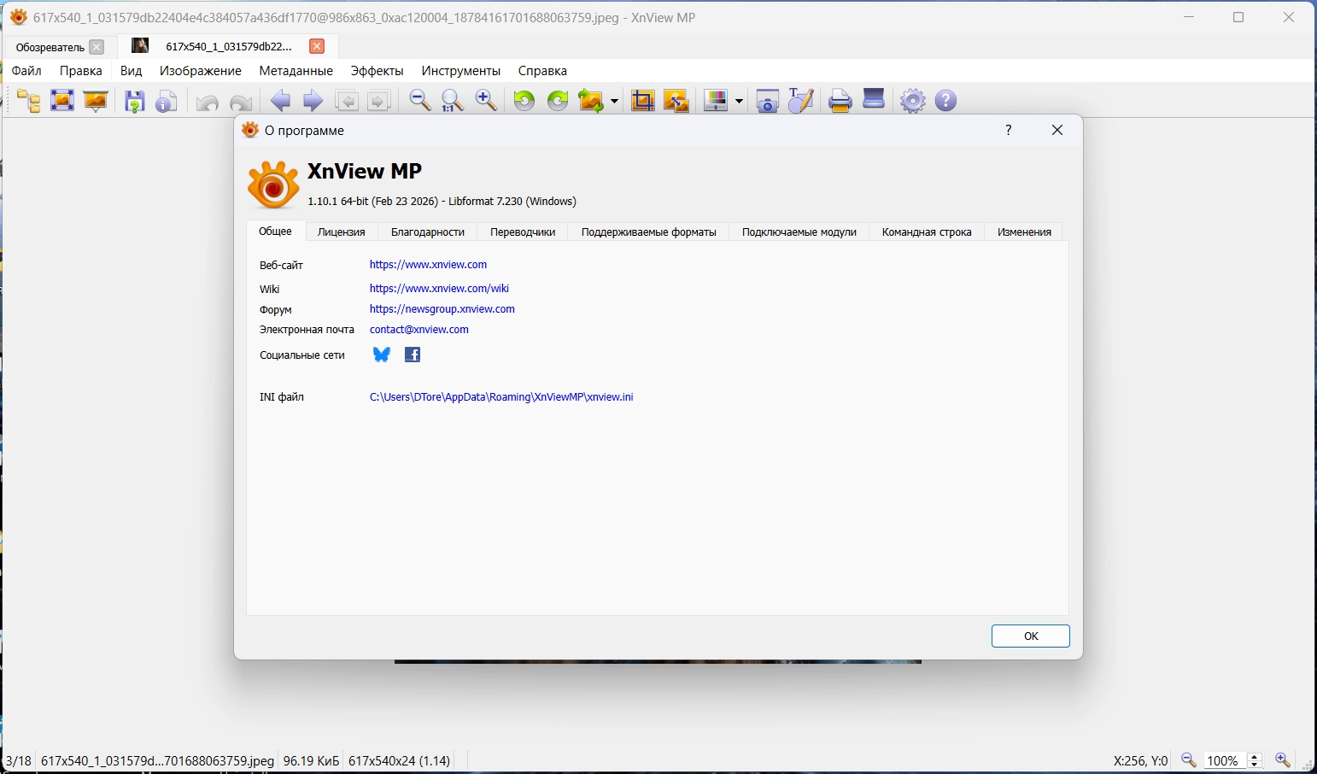Click the Scanner acquire icon

[x=874, y=100]
